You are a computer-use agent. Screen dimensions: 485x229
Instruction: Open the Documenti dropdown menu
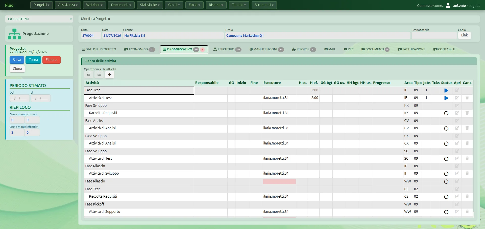[121, 5]
